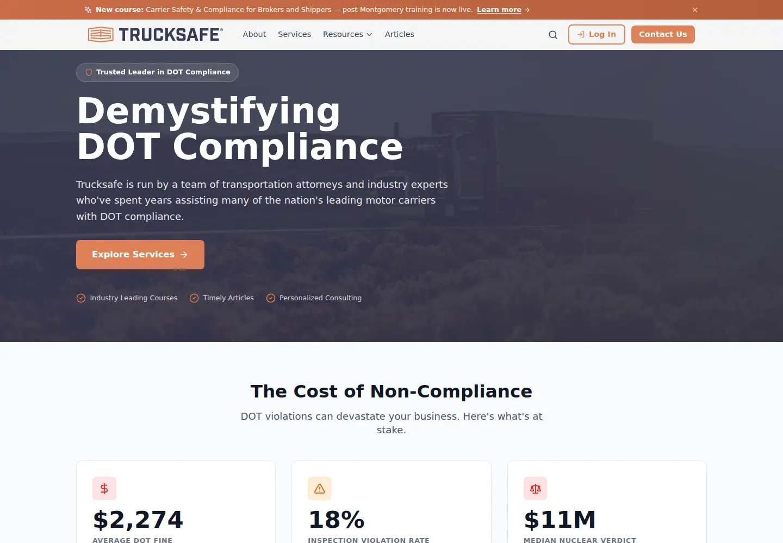Open the Articles nav item
This screenshot has width=783, height=543.
(x=400, y=34)
